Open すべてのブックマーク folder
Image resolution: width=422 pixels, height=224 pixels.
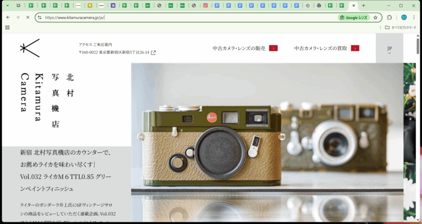[400, 27]
